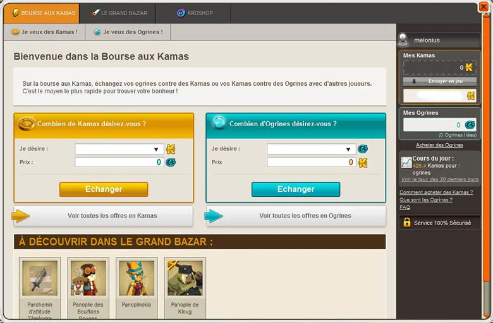Open the Ogrines amount dropdown
Viewport: 493px width, 323px height.
[311, 149]
